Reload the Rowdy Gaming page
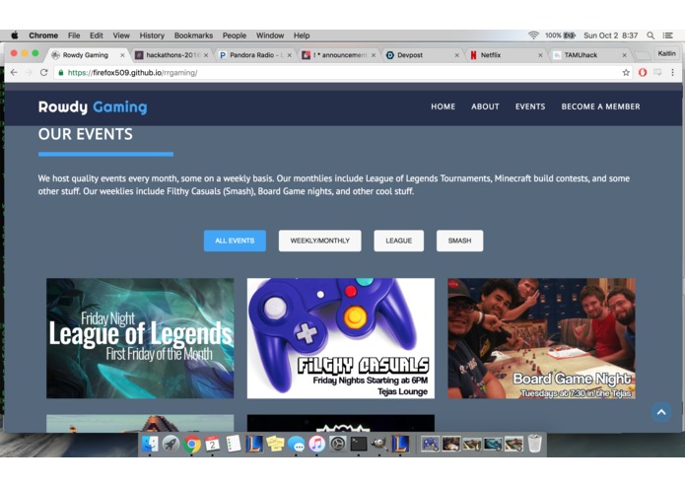The width and height of the screenshot is (685, 487). (43, 73)
